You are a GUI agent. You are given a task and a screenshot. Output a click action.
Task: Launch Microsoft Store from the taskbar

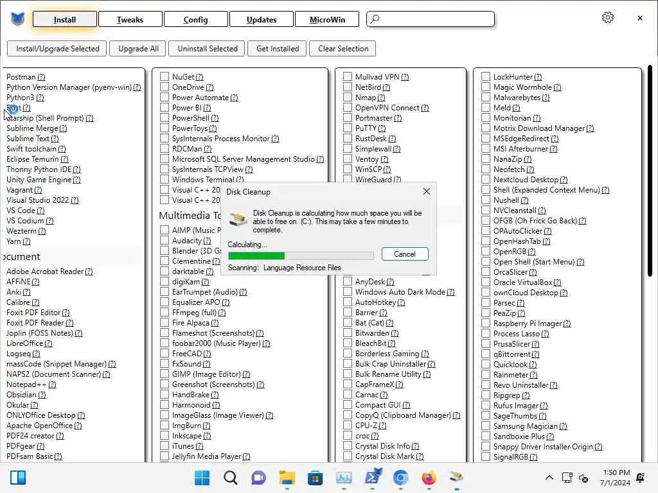tap(315, 478)
